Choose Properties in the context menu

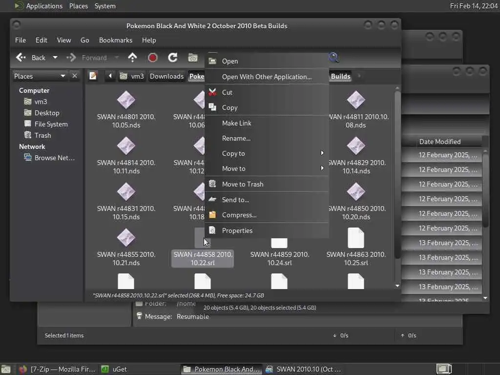267,230
